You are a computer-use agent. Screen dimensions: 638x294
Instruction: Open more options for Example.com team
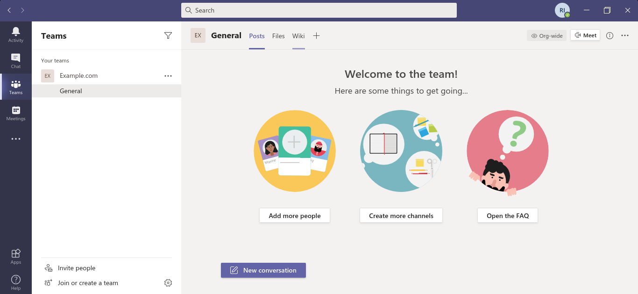(168, 76)
